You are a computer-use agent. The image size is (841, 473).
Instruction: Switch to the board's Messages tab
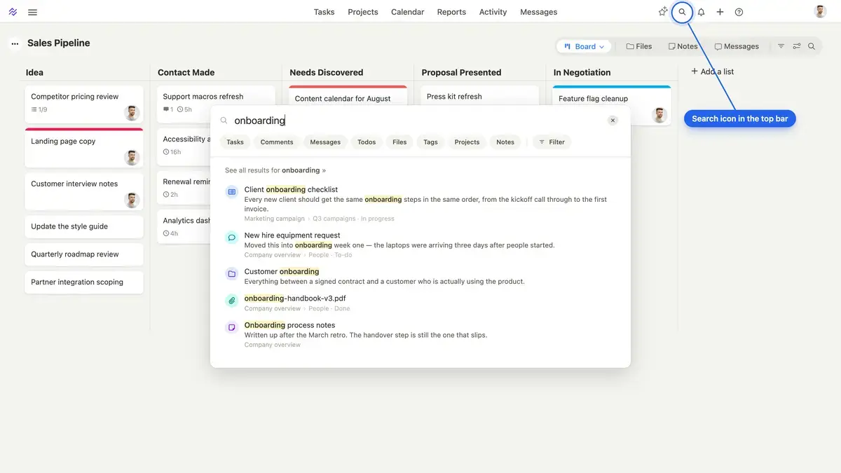tap(737, 46)
